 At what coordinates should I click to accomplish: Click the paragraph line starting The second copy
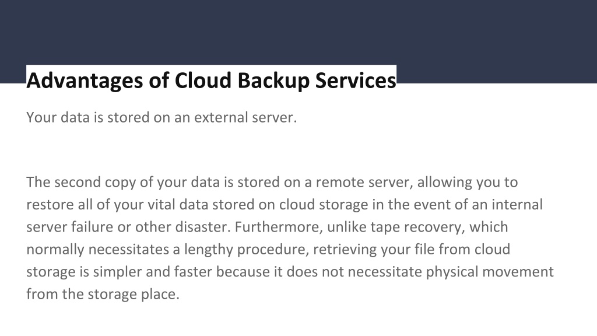(272, 182)
